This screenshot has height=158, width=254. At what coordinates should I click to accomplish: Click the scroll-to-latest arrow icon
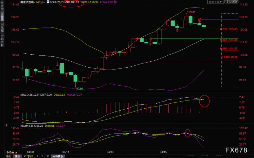pos(237,2)
